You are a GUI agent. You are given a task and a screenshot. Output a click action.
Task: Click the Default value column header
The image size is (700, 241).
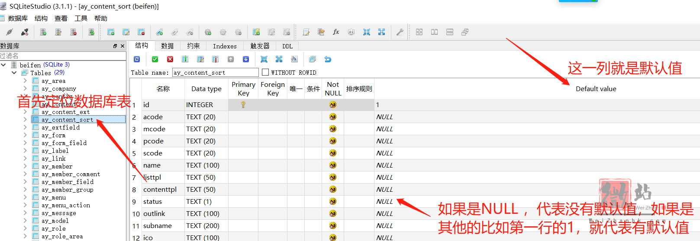596,89
